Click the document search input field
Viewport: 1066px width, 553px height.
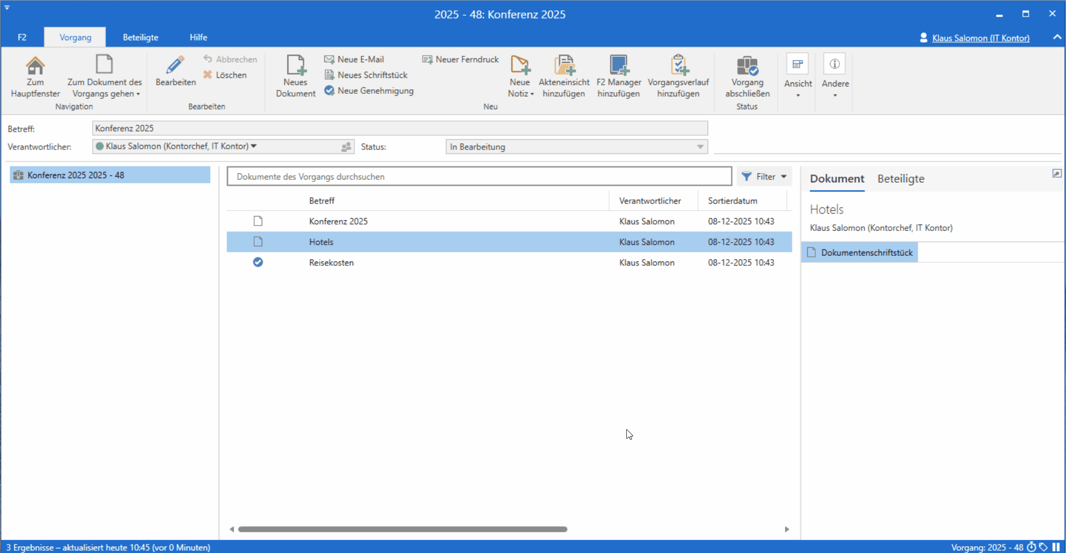point(479,177)
